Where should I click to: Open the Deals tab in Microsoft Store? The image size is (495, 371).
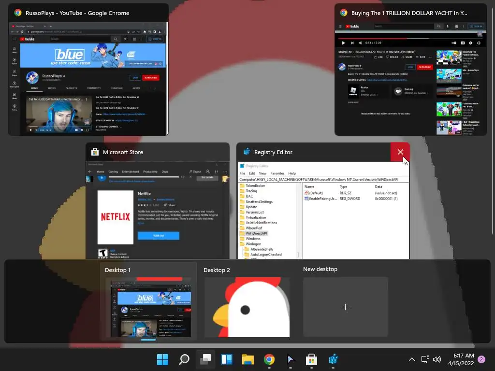click(165, 171)
